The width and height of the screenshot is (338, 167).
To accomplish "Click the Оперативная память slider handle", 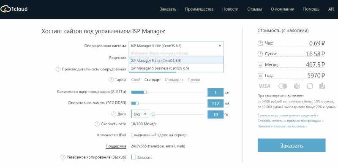I will (137, 103).
